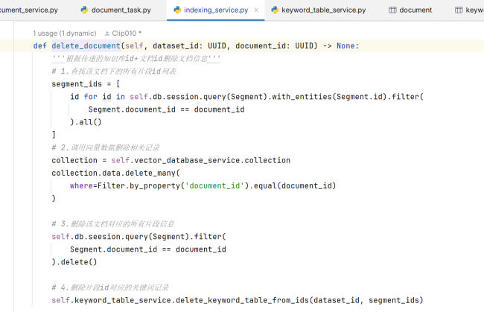Screen dimensions: 484x312
Task: Close the indexing_service.py tab
Action: [x=257, y=10]
